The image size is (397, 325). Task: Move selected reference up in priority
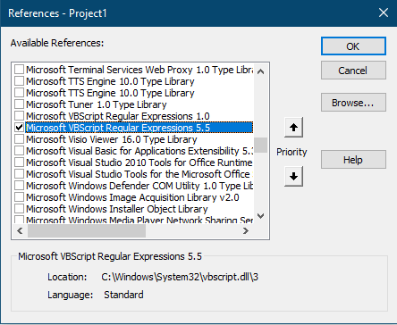[293, 128]
